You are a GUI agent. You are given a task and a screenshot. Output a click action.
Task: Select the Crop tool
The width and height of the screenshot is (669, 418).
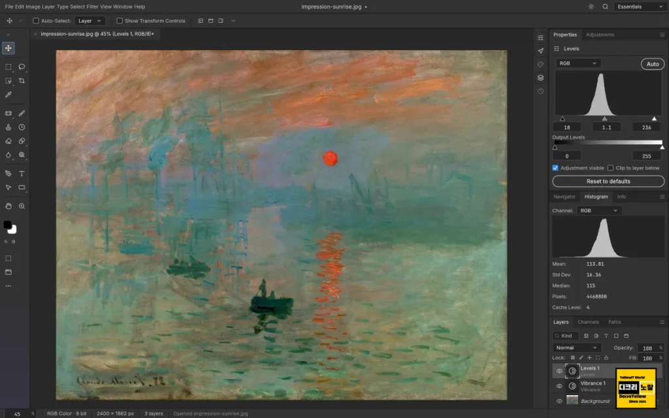coord(22,80)
